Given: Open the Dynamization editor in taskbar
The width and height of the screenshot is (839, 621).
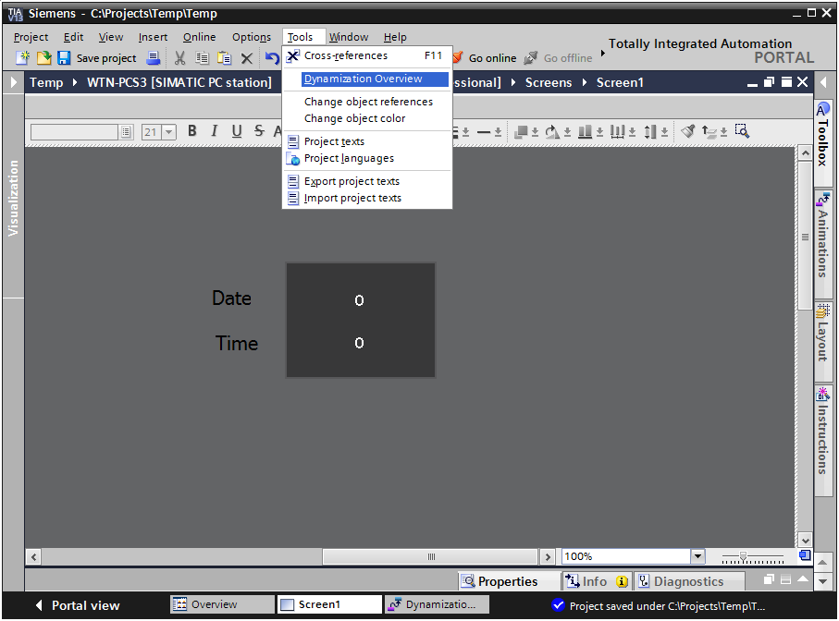Looking at the screenshot, I should [x=438, y=604].
